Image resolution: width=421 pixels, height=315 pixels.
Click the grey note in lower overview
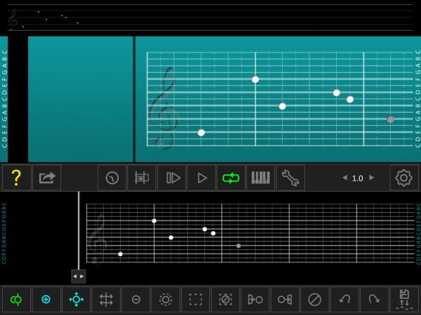[x=239, y=246]
